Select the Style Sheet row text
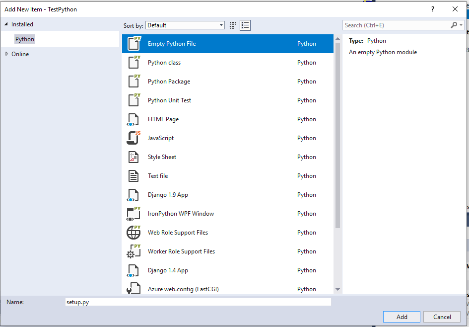Viewport: 469px width, 327px height. point(162,157)
